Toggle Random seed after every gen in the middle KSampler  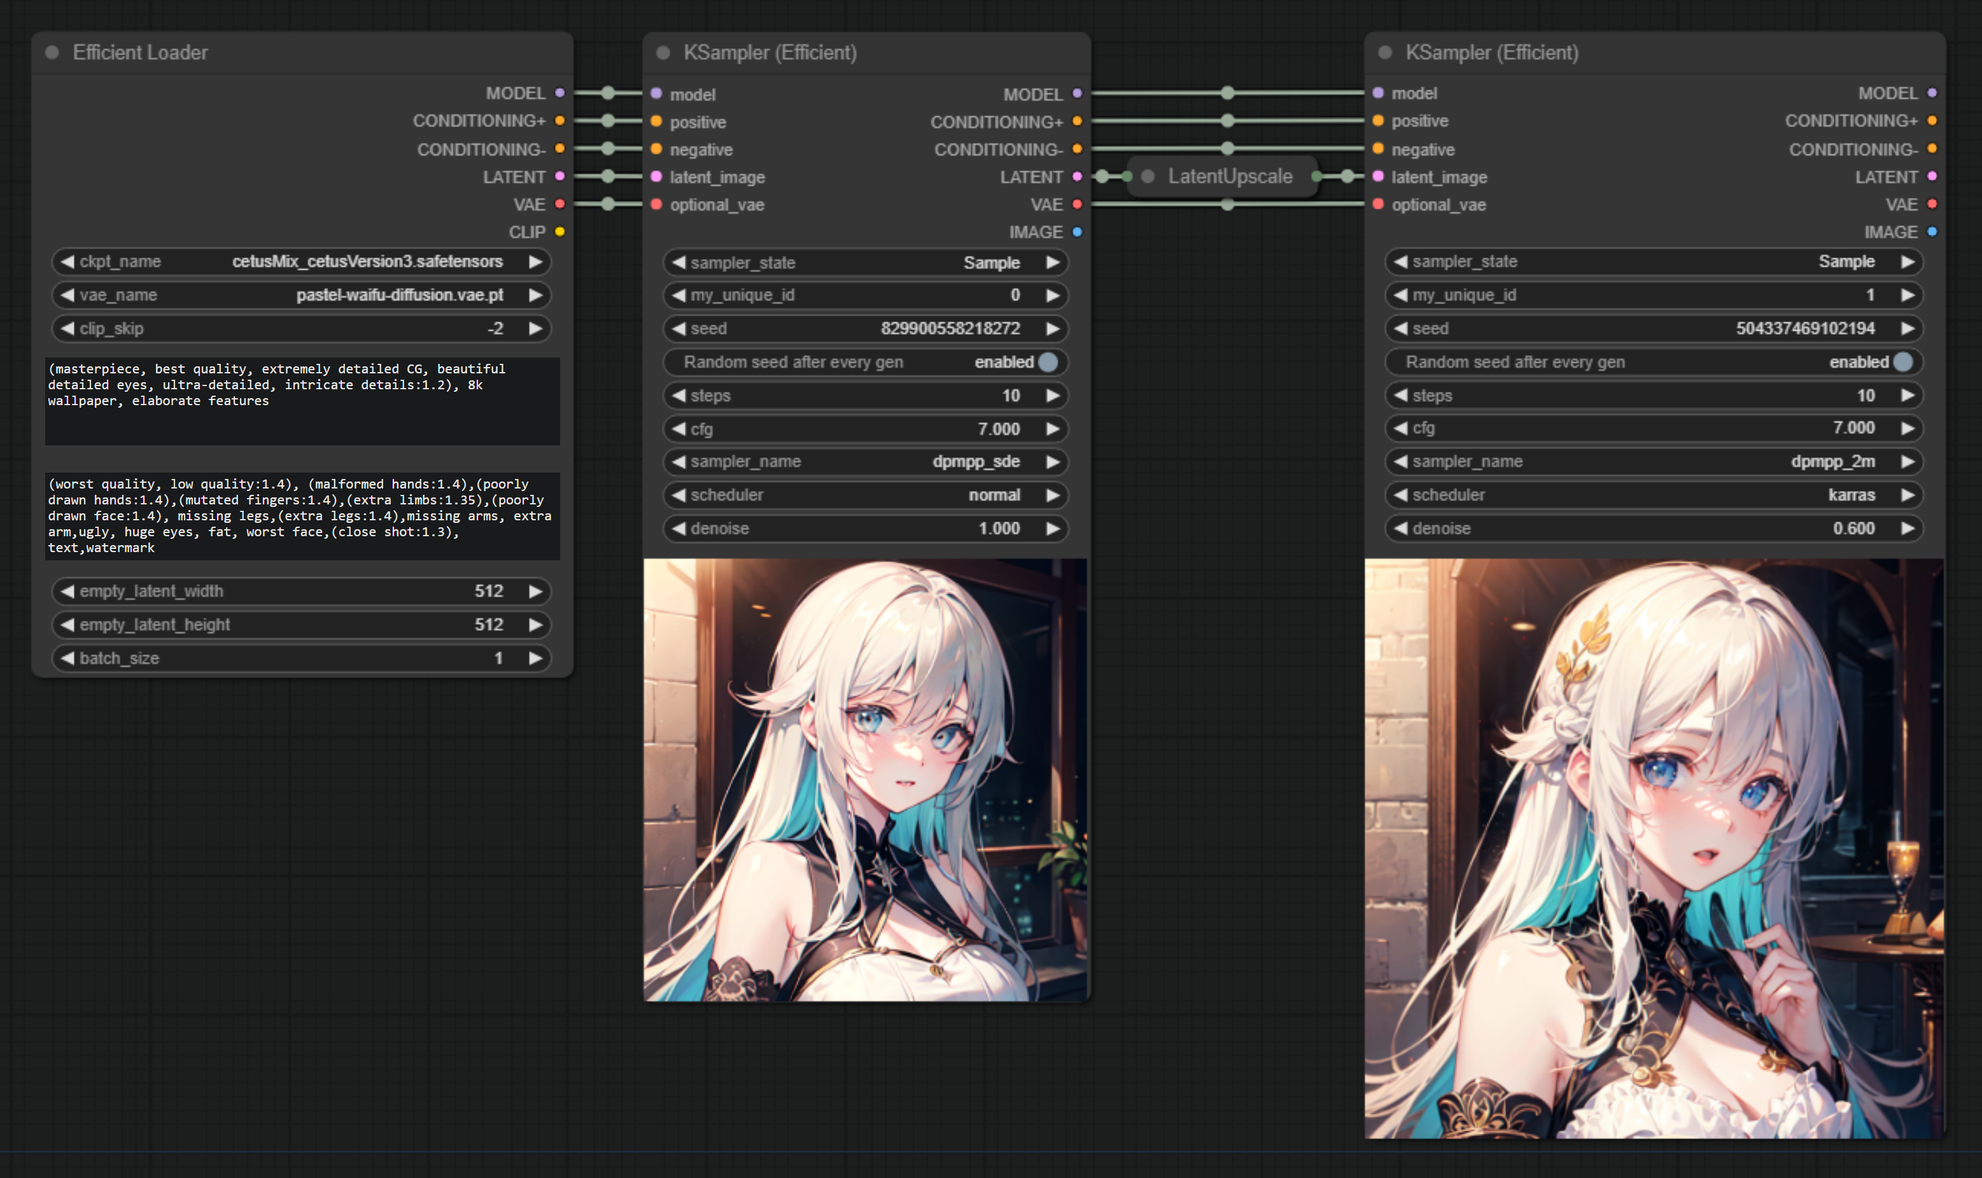(1048, 362)
